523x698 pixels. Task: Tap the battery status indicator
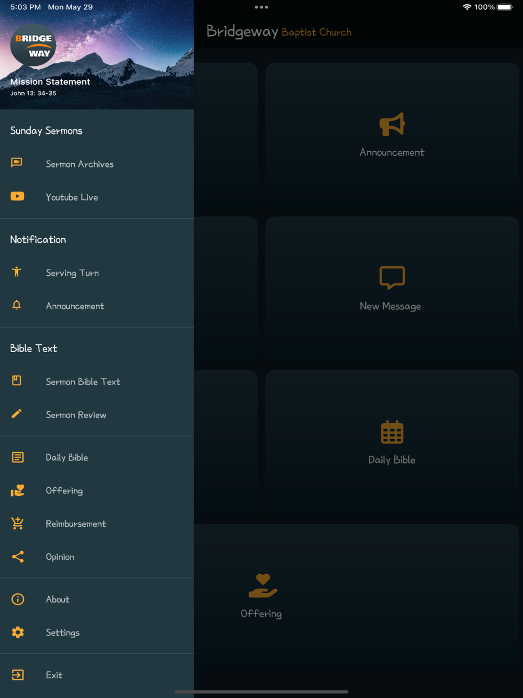point(505,7)
